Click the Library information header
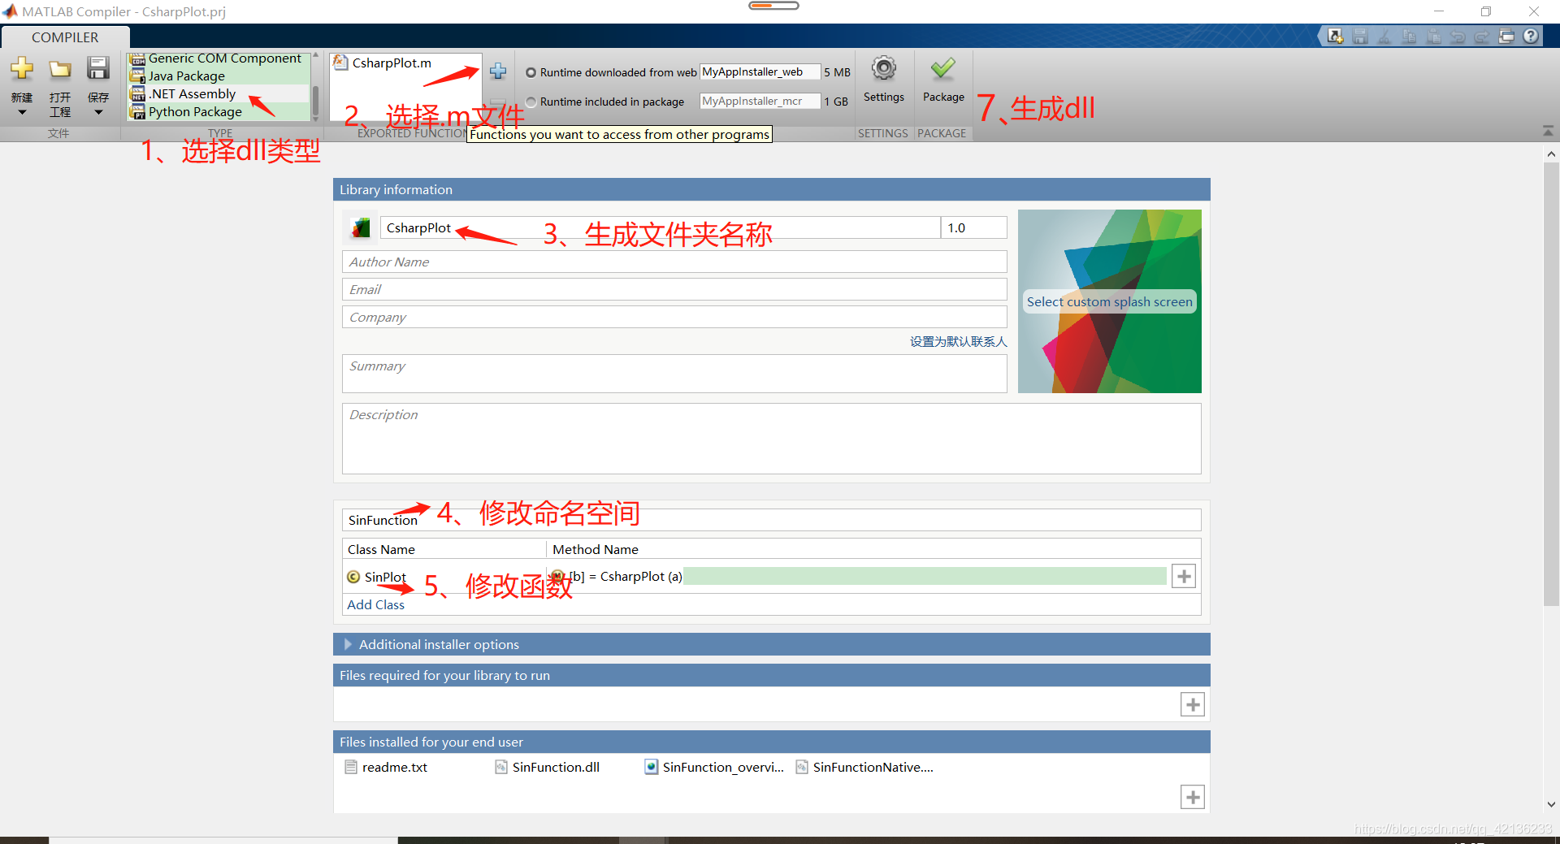The height and width of the screenshot is (844, 1560). pos(771,189)
